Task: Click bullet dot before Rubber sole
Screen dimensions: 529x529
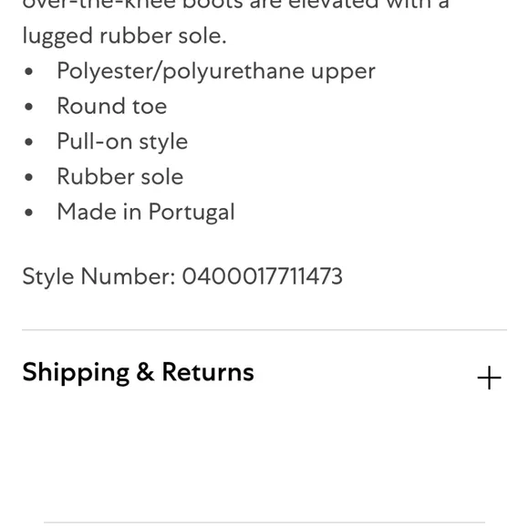Action: click(x=29, y=177)
